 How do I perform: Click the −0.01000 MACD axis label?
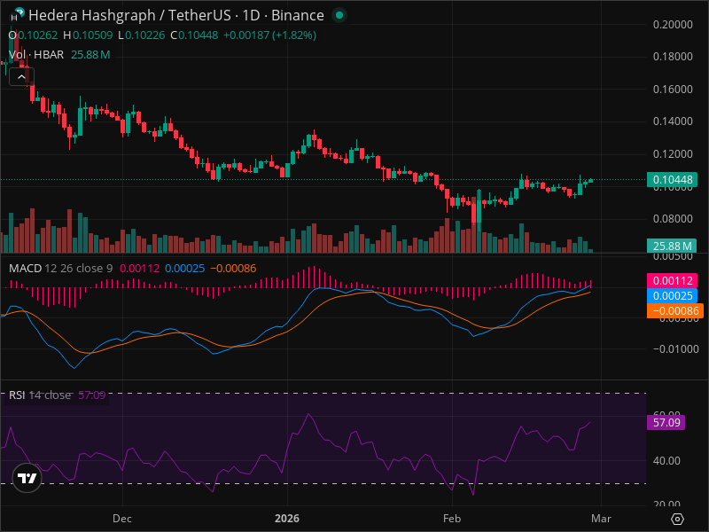coord(675,348)
